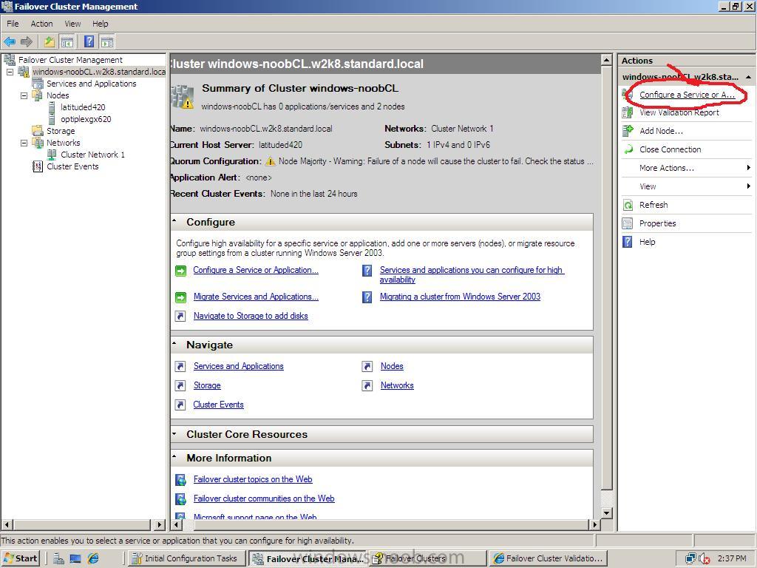This screenshot has height=568, width=757.
Task: Click the Nodes link under Navigate
Action: (392, 366)
